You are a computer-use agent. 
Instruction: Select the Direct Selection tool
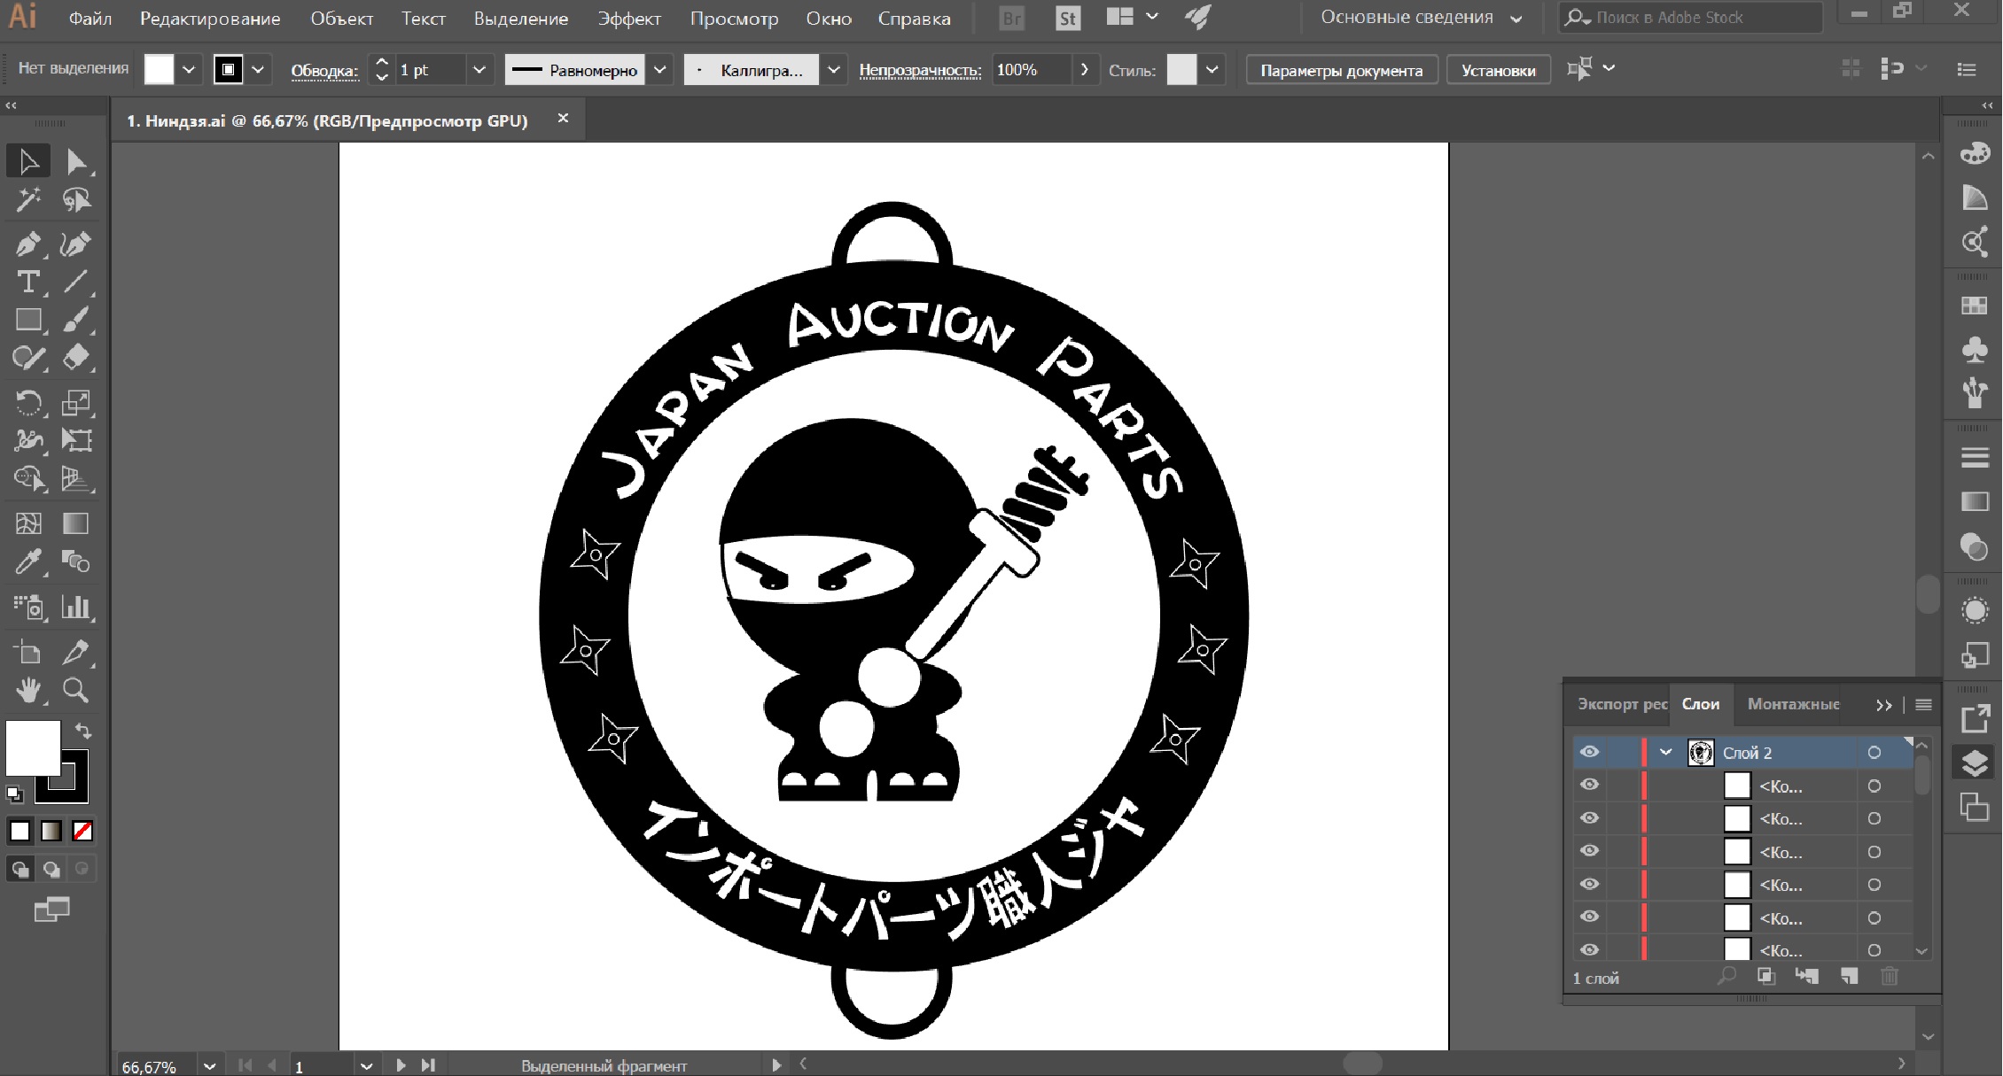75,161
